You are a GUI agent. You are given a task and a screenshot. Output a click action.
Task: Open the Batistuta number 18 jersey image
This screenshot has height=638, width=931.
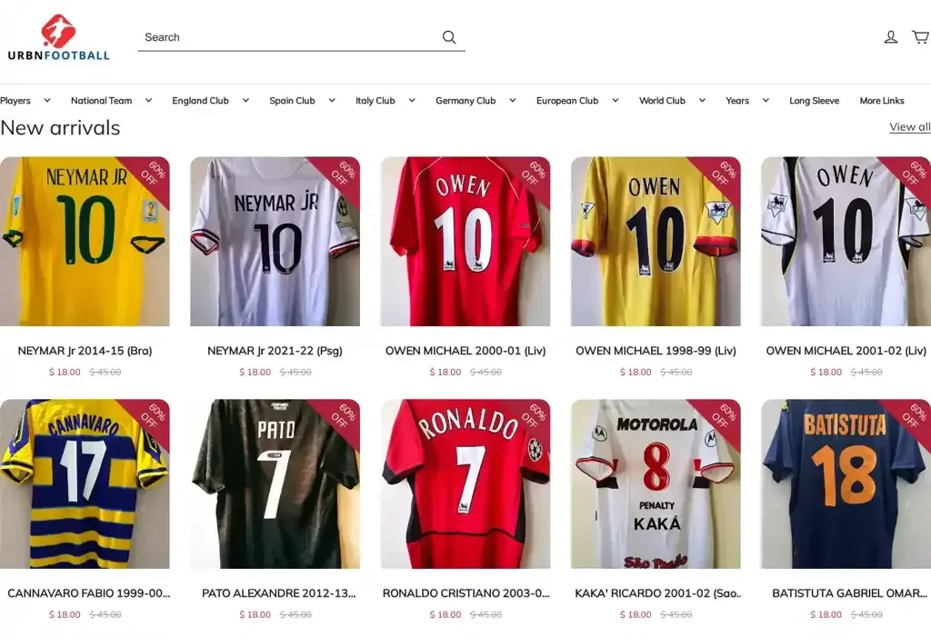click(x=846, y=483)
